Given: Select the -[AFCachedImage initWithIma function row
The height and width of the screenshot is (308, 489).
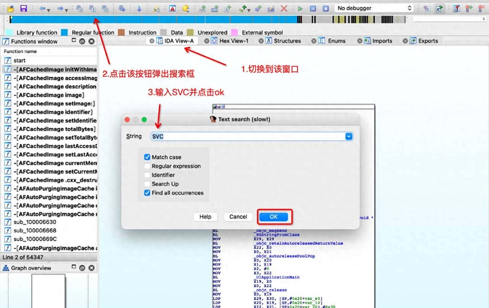Looking at the screenshot, I should click(x=49, y=69).
